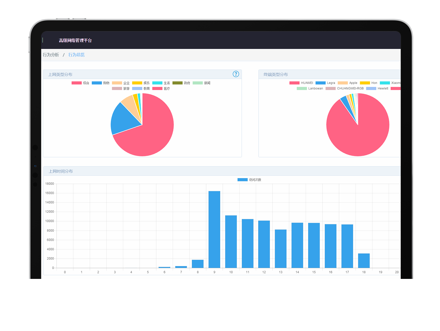440x331 pixels.
Task: Click the 生活 legend color box
Action: pos(157,83)
